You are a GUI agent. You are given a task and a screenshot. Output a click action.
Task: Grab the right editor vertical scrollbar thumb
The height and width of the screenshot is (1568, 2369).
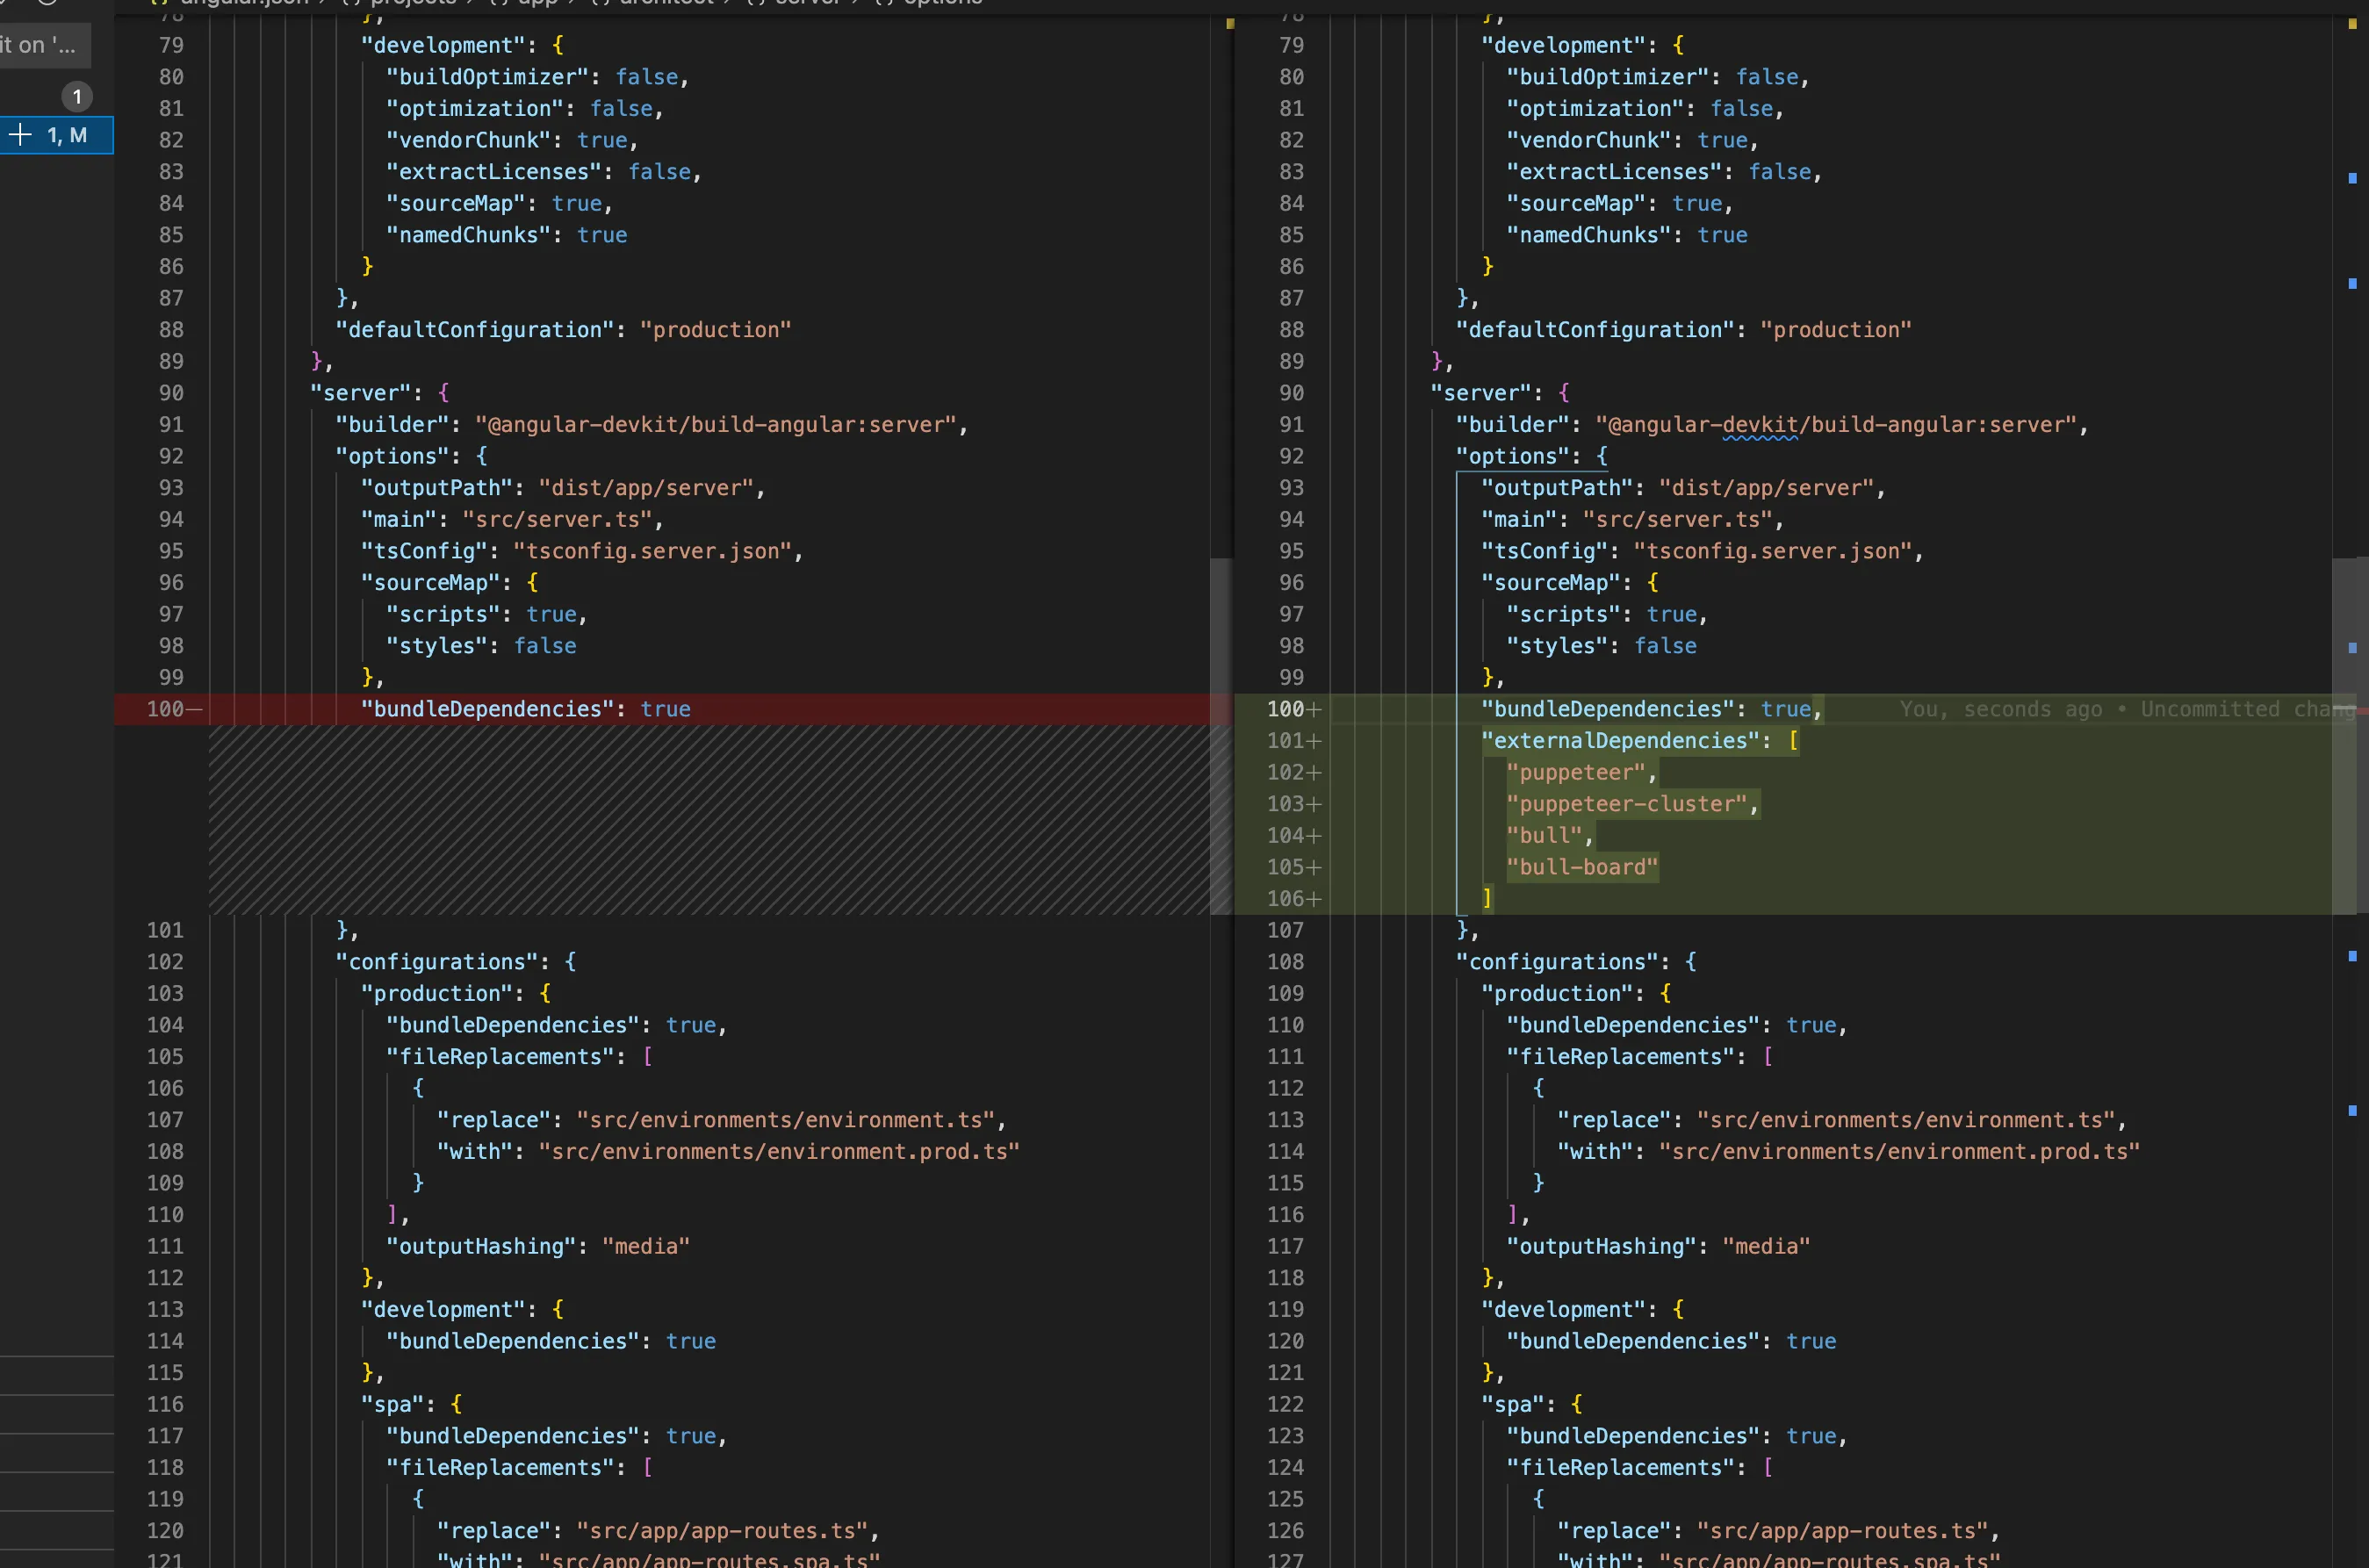click(2344, 735)
